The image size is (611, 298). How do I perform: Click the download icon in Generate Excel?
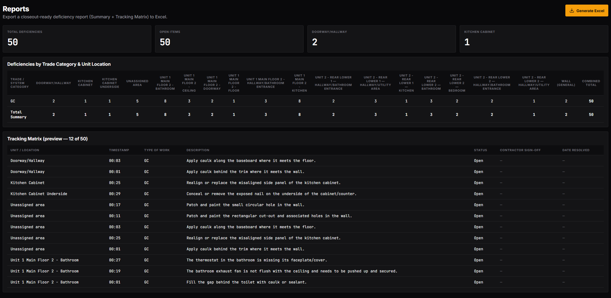(x=572, y=11)
